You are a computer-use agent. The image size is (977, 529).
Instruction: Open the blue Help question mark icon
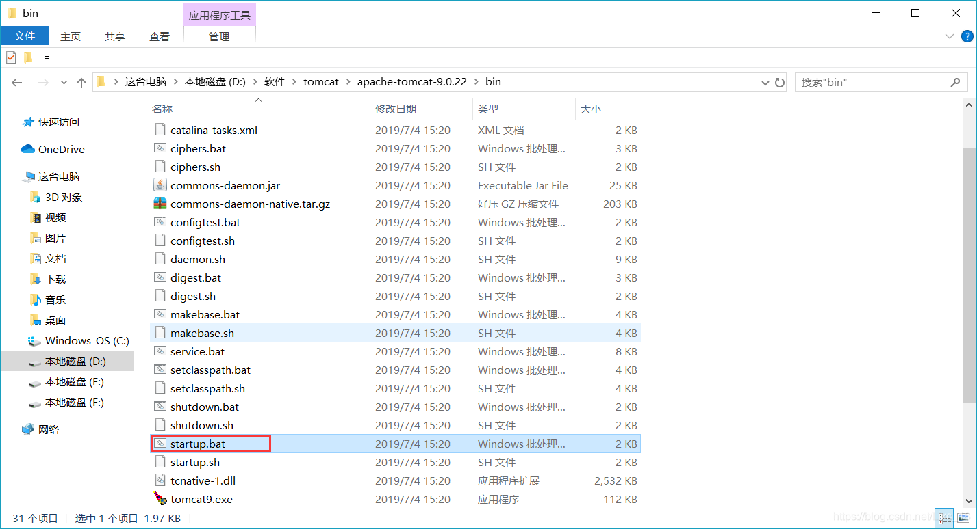(967, 36)
